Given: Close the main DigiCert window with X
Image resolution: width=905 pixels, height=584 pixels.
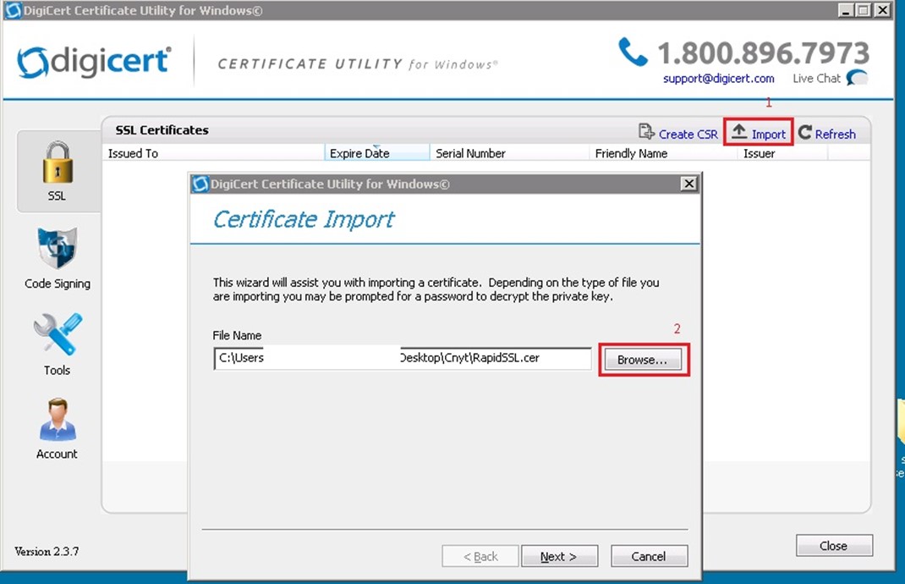Looking at the screenshot, I should click(882, 10).
